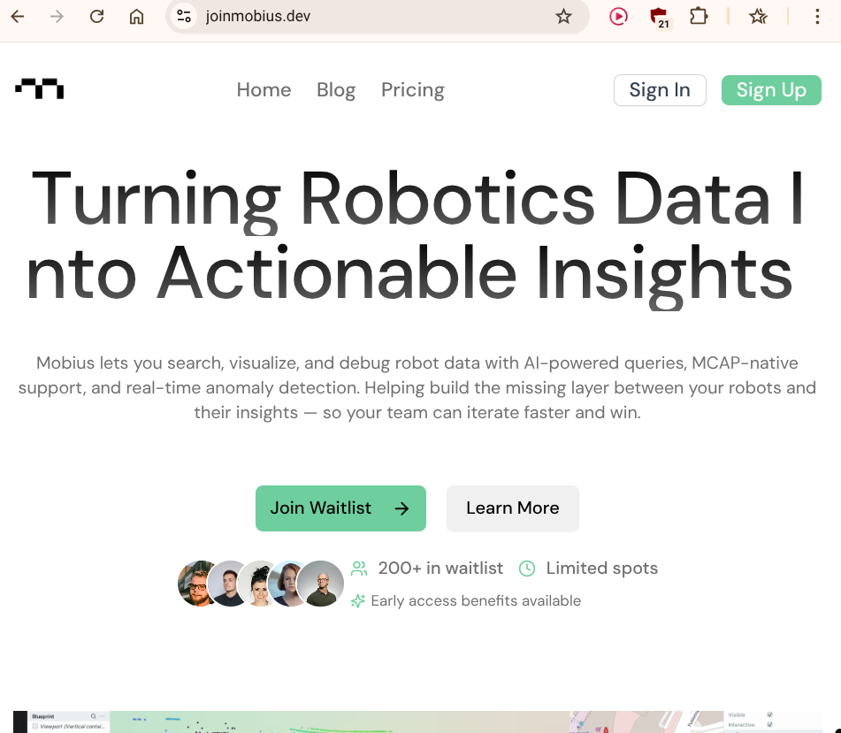Click the browser back arrow

[18, 17]
